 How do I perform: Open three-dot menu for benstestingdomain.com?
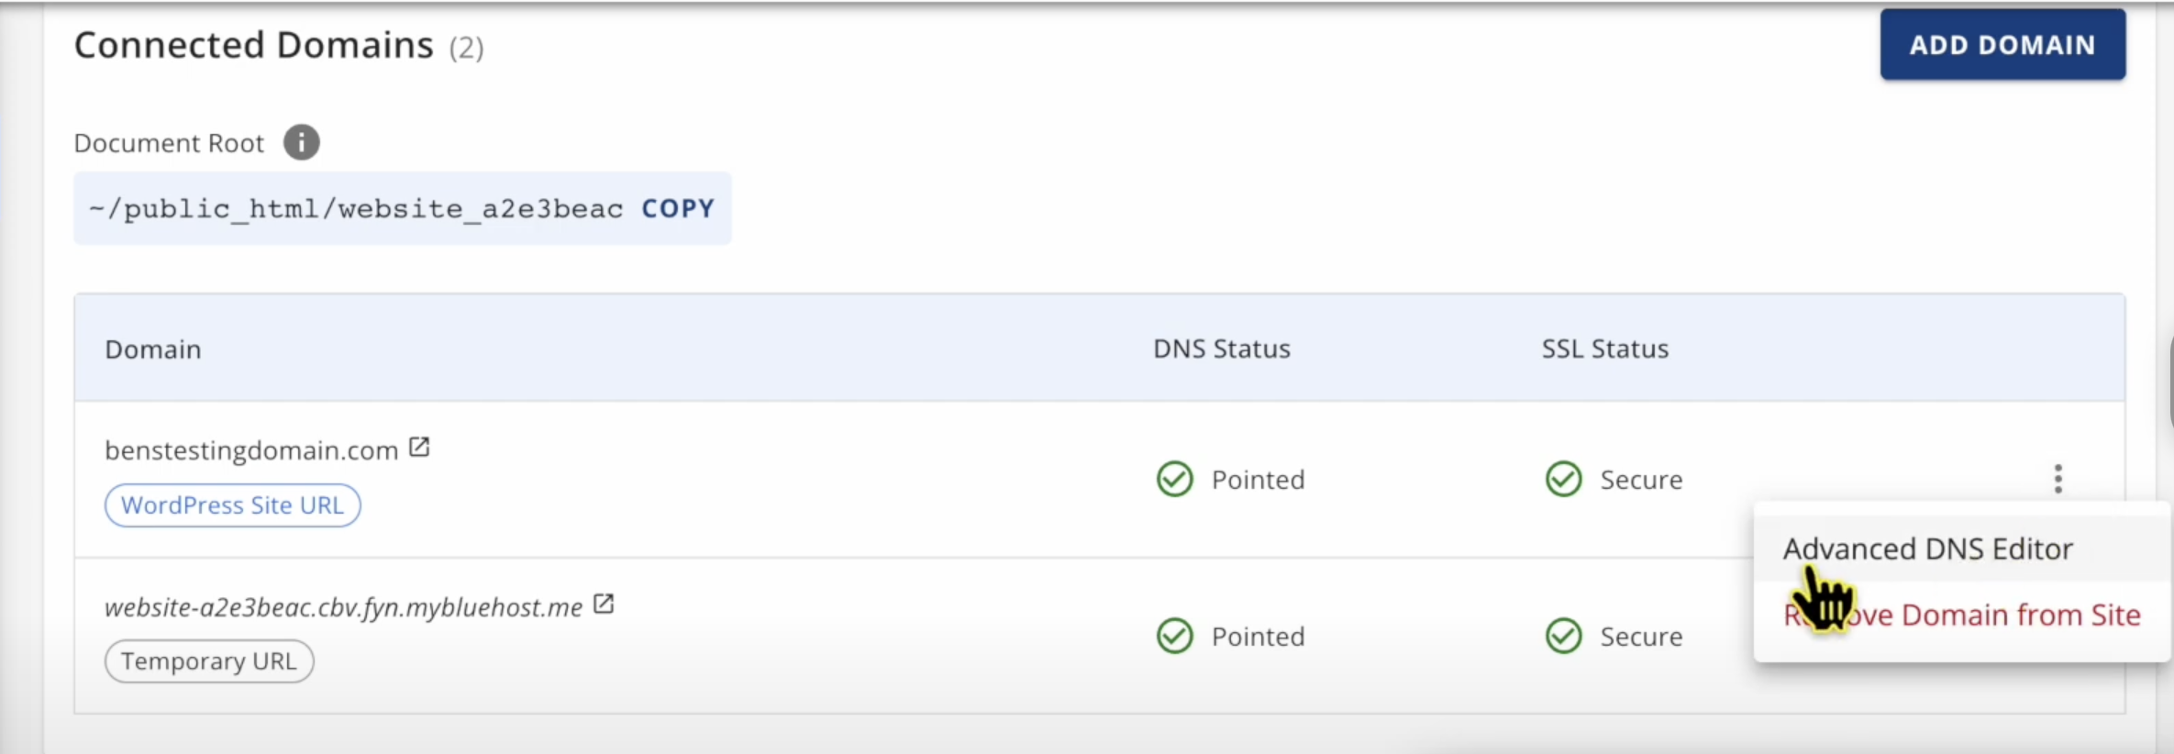coord(2058,479)
